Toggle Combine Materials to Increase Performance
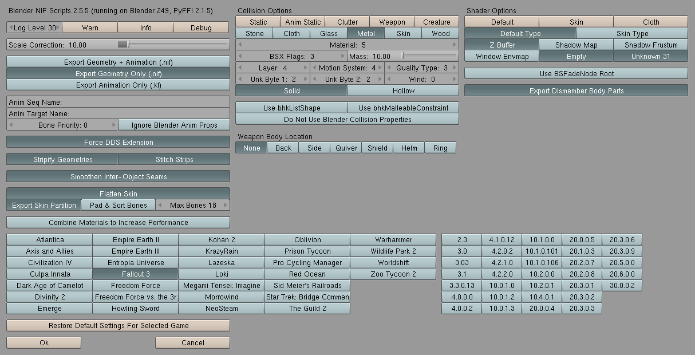This screenshot has width=695, height=355. 118,222
